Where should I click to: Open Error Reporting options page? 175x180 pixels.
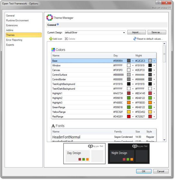point(14,40)
